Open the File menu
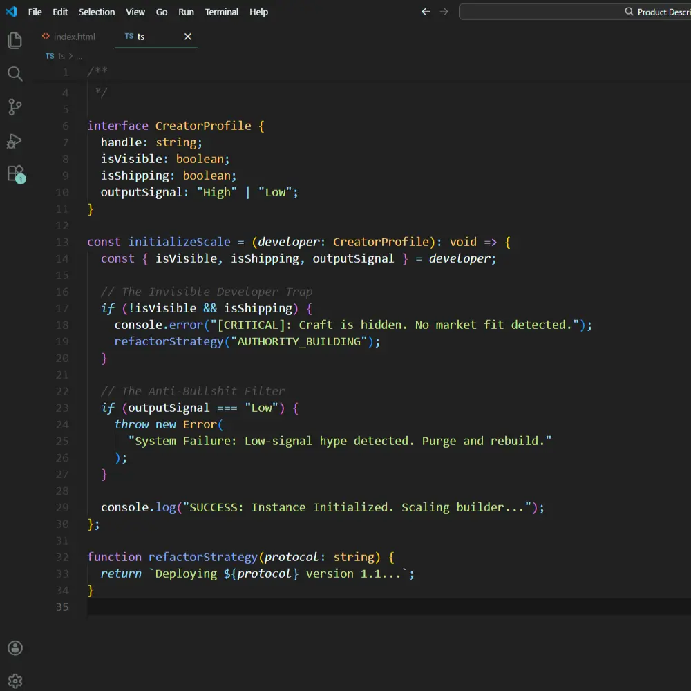The height and width of the screenshot is (691, 691). pos(35,12)
